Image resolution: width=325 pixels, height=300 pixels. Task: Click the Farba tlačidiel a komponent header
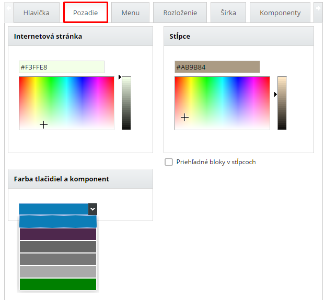[80, 179]
